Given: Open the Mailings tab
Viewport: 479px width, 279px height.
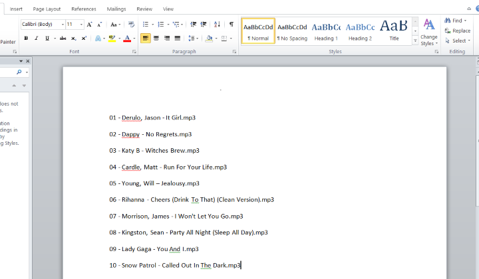Looking at the screenshot, I should tap(116, 9).
